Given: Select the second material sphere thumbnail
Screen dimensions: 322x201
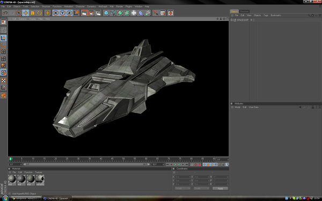Looking at the screenshot, I should tap(21, 180).
